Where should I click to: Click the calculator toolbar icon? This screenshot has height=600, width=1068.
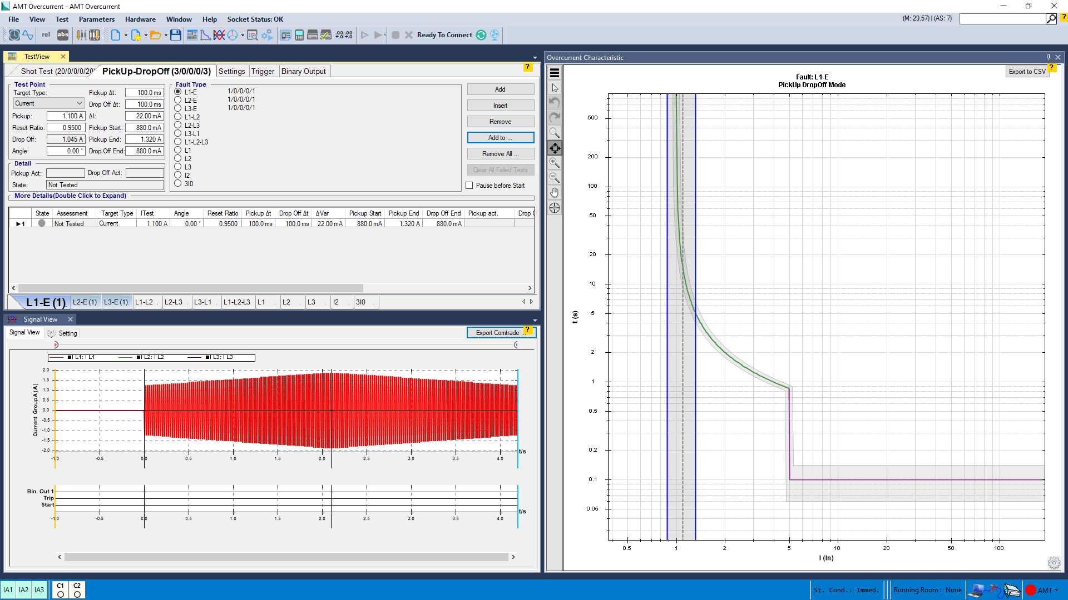299,35
